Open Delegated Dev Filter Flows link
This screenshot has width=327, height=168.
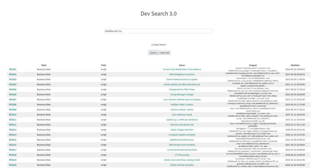coord(182,89)
